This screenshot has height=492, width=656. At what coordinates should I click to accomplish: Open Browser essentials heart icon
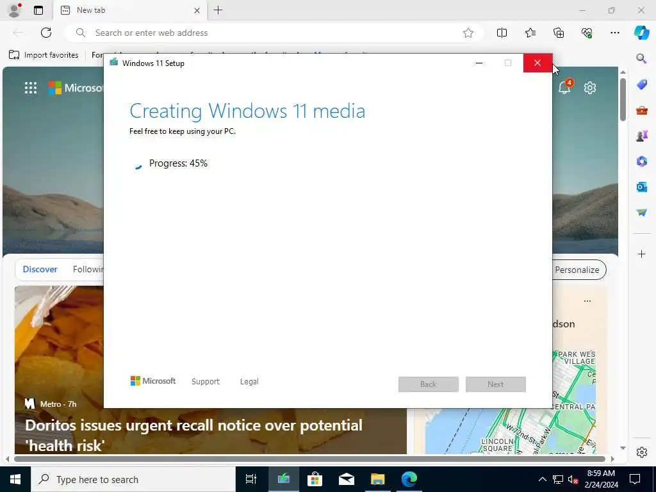point(587,33)
